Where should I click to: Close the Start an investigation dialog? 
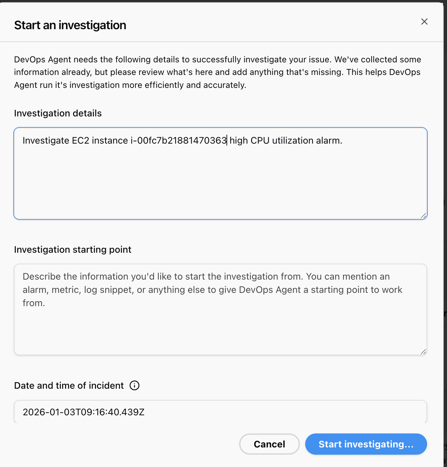tap(424, 22)
